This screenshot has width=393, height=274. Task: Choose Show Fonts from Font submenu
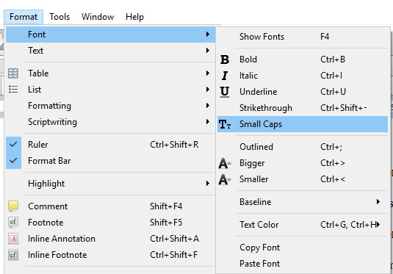point(303,37)
